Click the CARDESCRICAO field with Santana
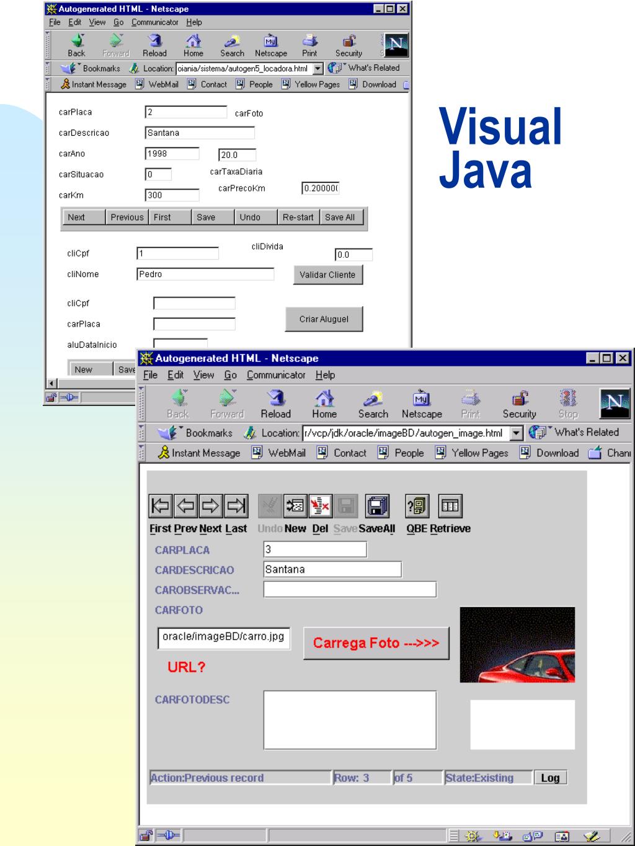Screen dimensions: 635x846 [332, 570]
